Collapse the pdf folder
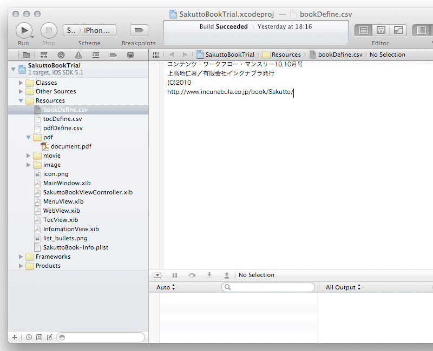The image size is (433, 351). (x=29, y=137)
